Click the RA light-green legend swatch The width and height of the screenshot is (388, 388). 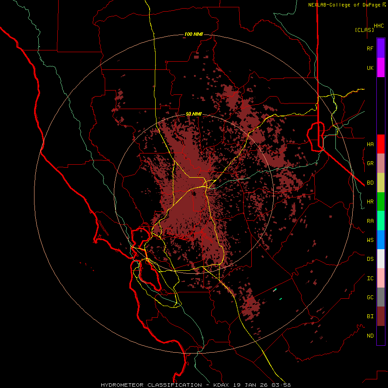[381, 221]
